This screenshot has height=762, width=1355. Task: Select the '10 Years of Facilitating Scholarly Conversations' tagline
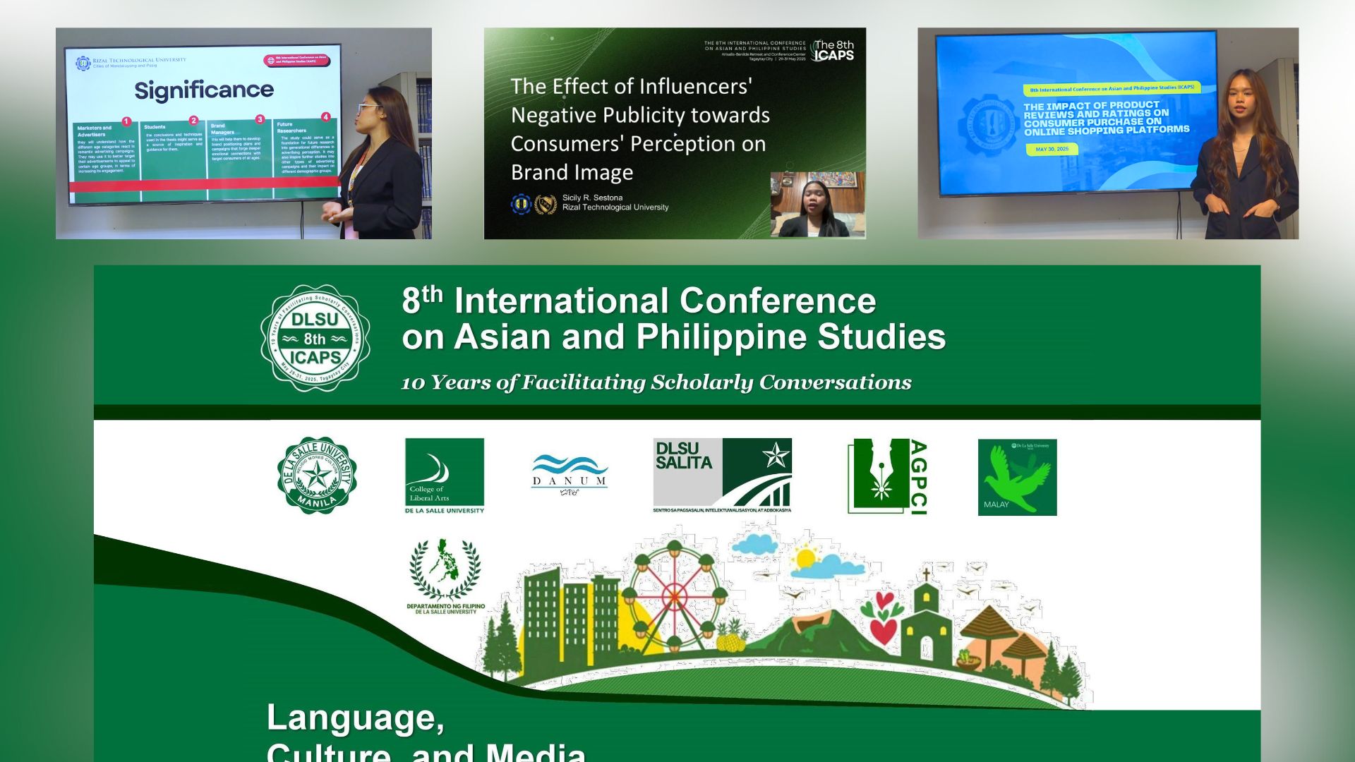tap(655, 381)
